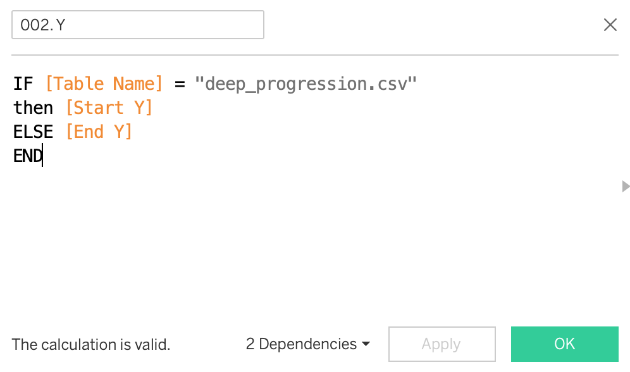Image resolution: width=630 pixels, height=372 pixels.
Task: Click the equals sign in the formula
Action: [179, 84]
